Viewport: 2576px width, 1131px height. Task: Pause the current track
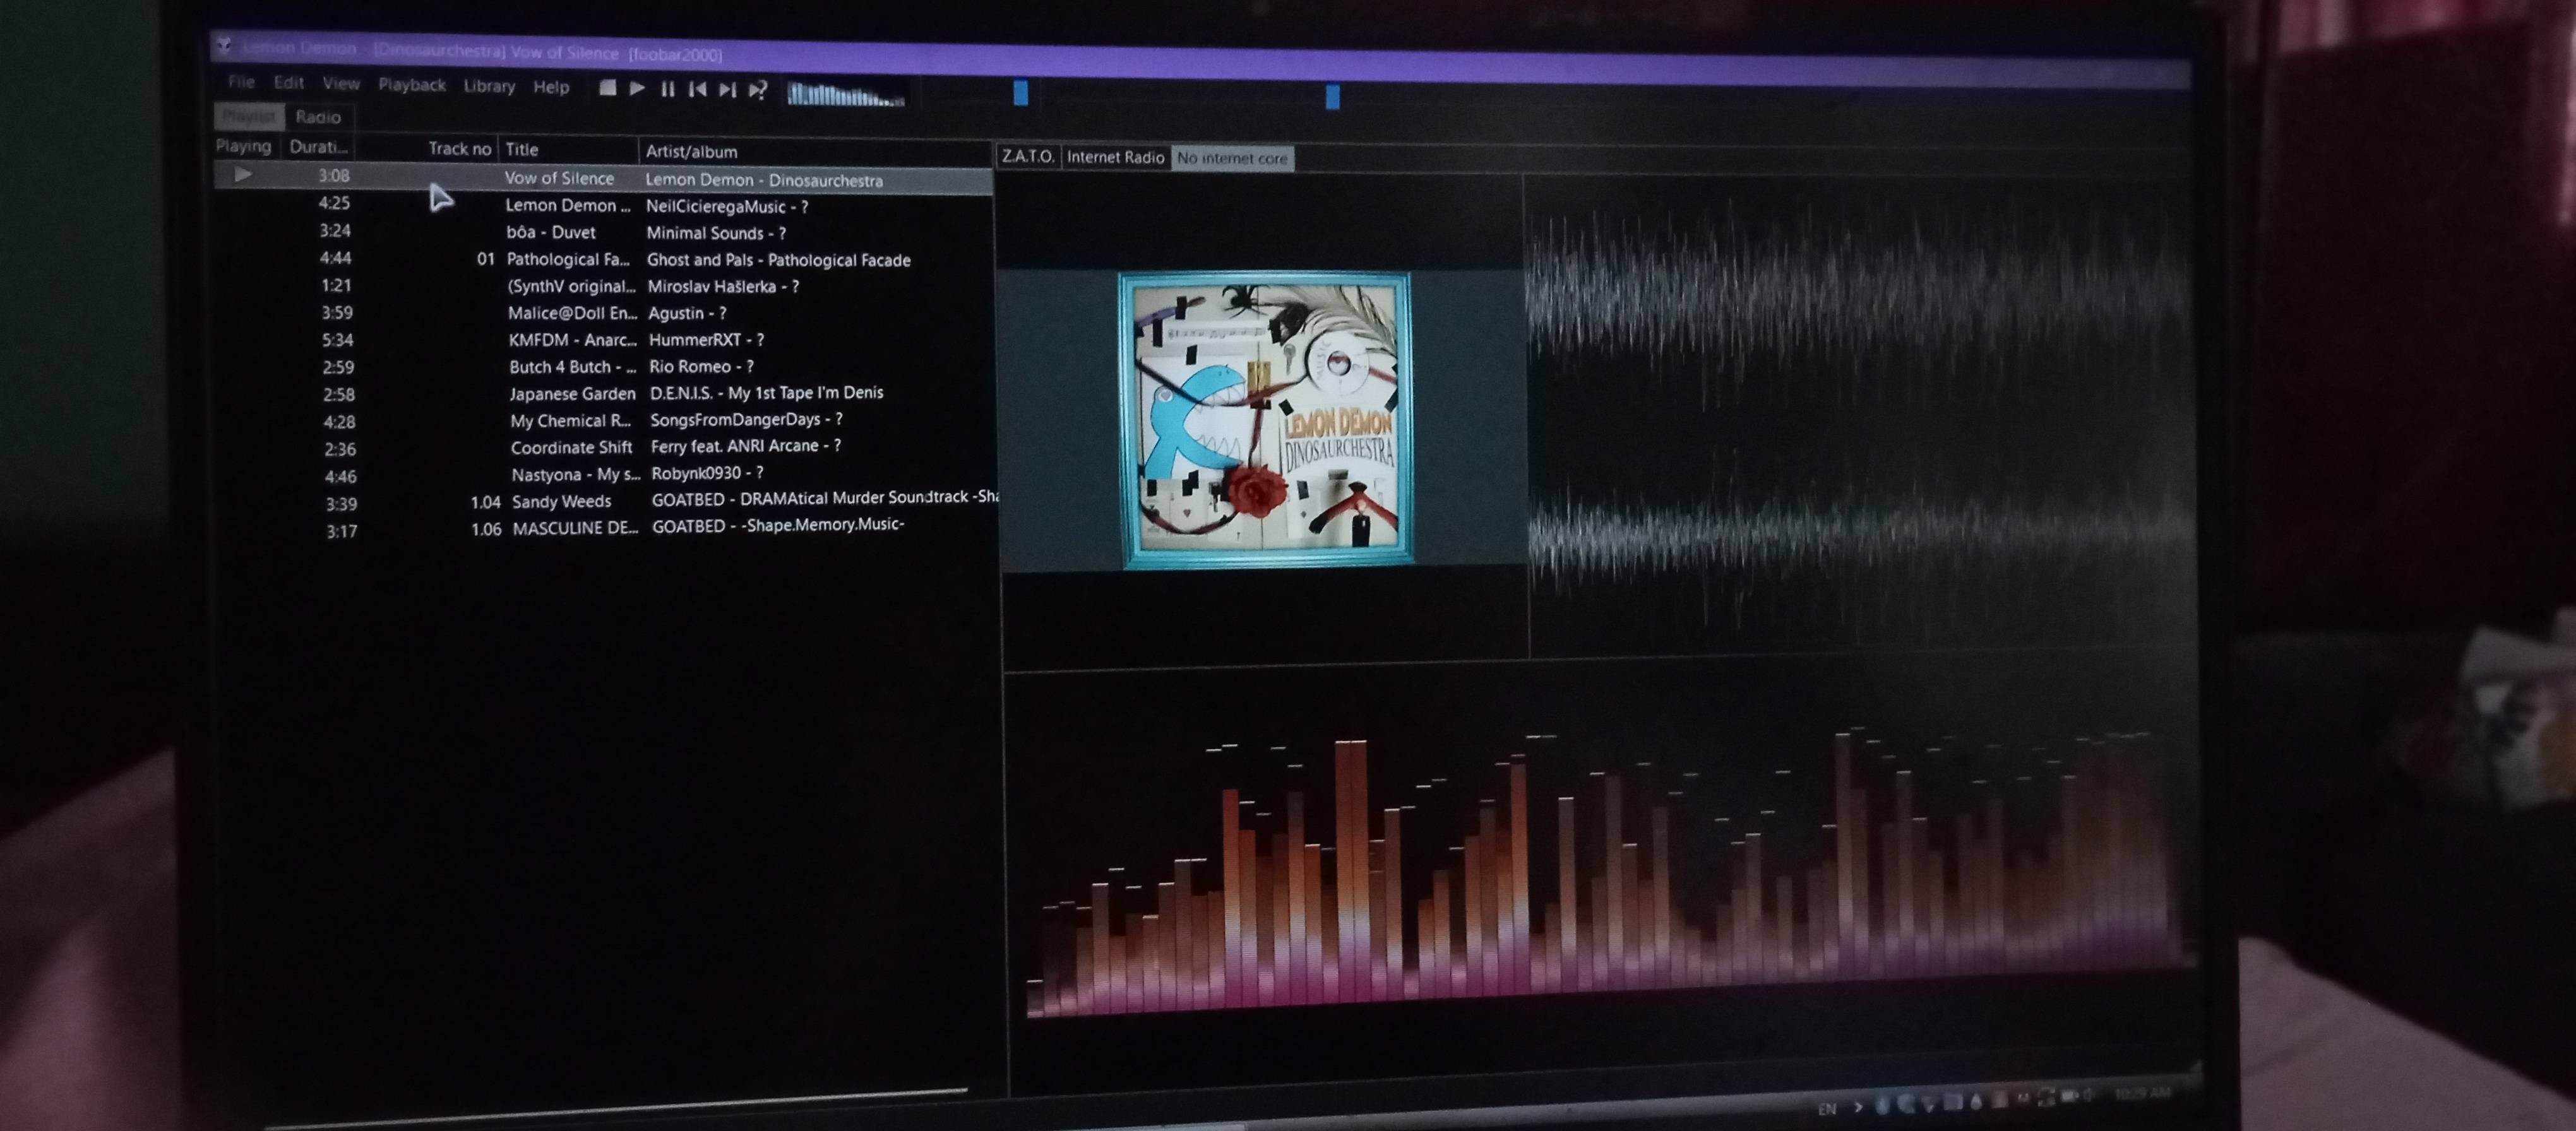click(667, 89)
